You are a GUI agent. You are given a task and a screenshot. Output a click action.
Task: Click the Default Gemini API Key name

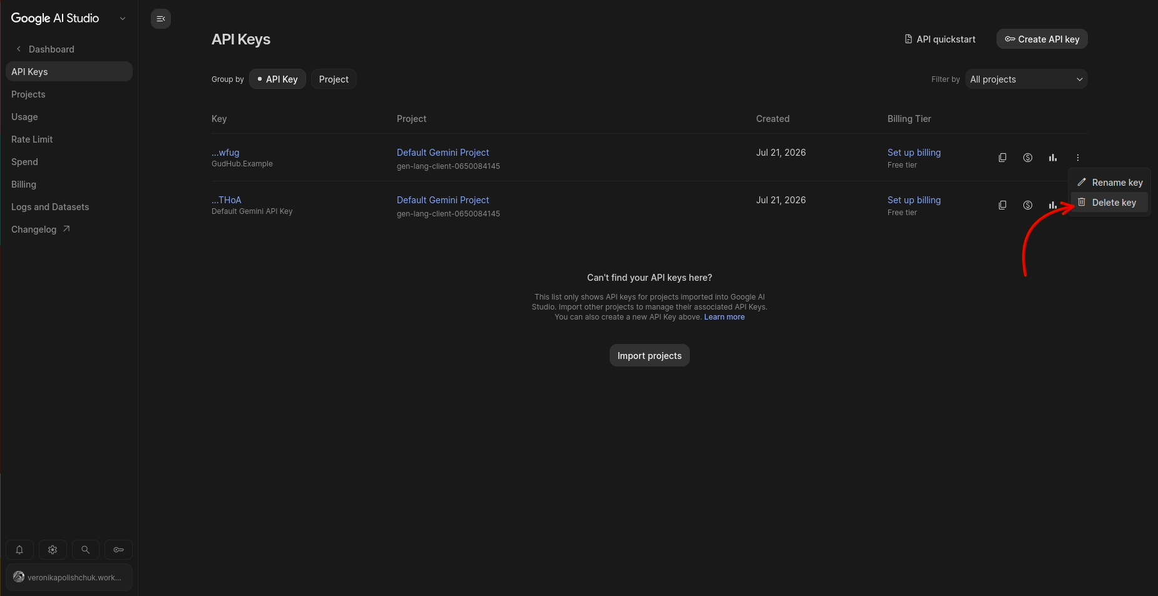point(252,211)
